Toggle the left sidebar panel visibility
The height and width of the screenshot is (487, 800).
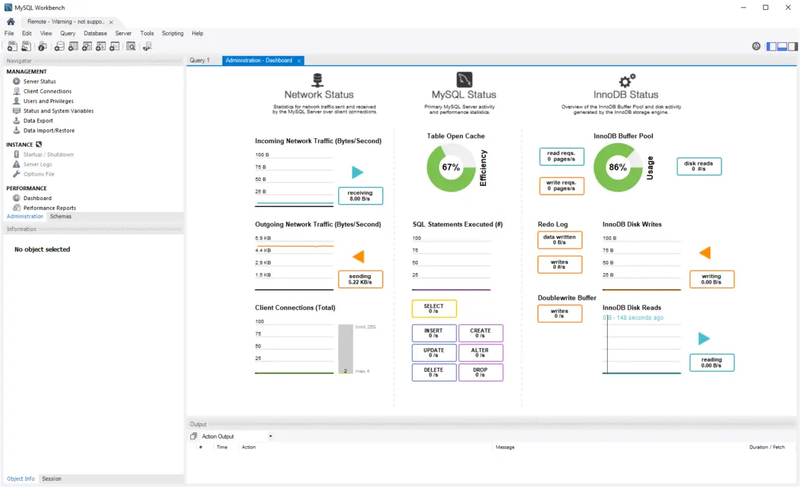click(771, 46)
